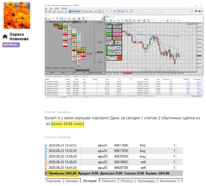
Task: Click zoom out magnifier in main toolbar
Action: 111,11
